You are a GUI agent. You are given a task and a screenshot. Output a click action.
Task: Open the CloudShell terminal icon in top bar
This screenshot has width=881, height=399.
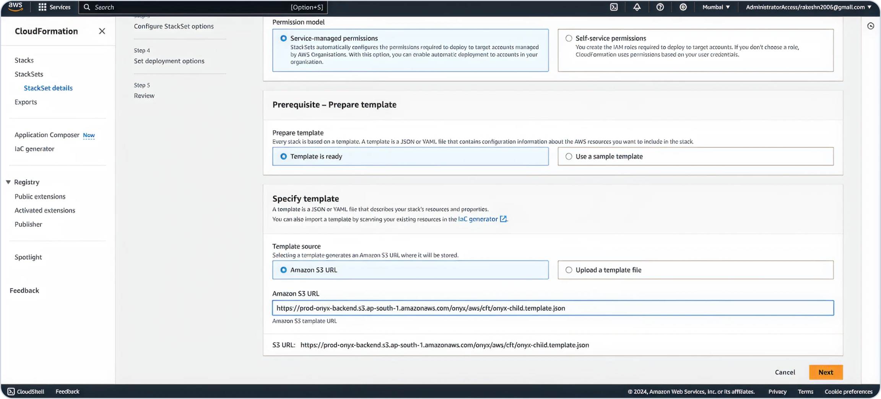pyautogui.click(x=614, y=7)
